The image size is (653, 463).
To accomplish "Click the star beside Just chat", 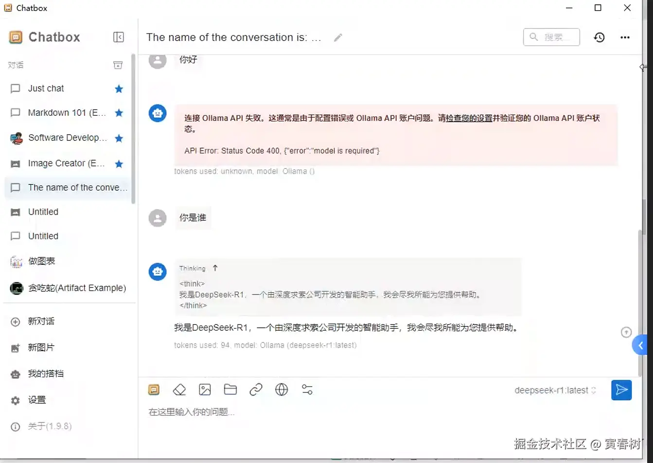I will [x=119, y=89].
